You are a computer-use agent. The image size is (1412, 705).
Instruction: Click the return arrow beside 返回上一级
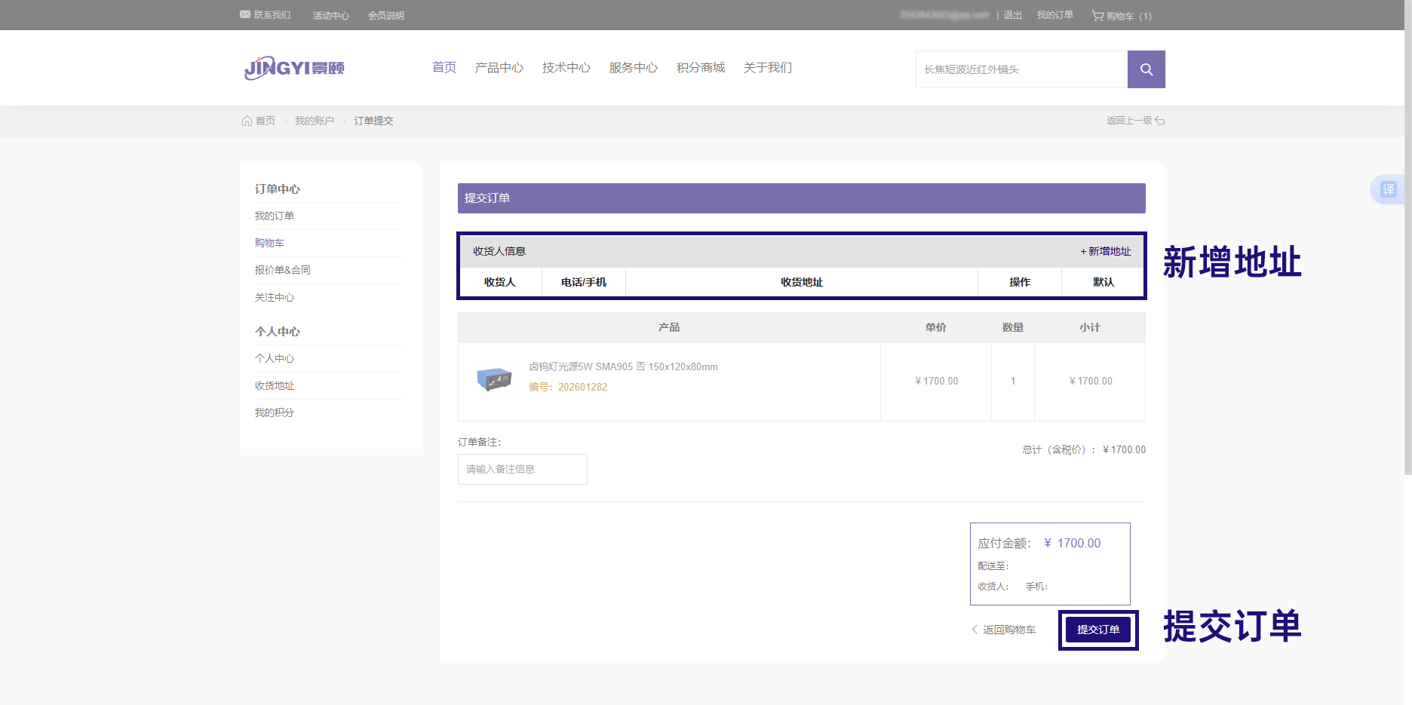click(1160, 121)
